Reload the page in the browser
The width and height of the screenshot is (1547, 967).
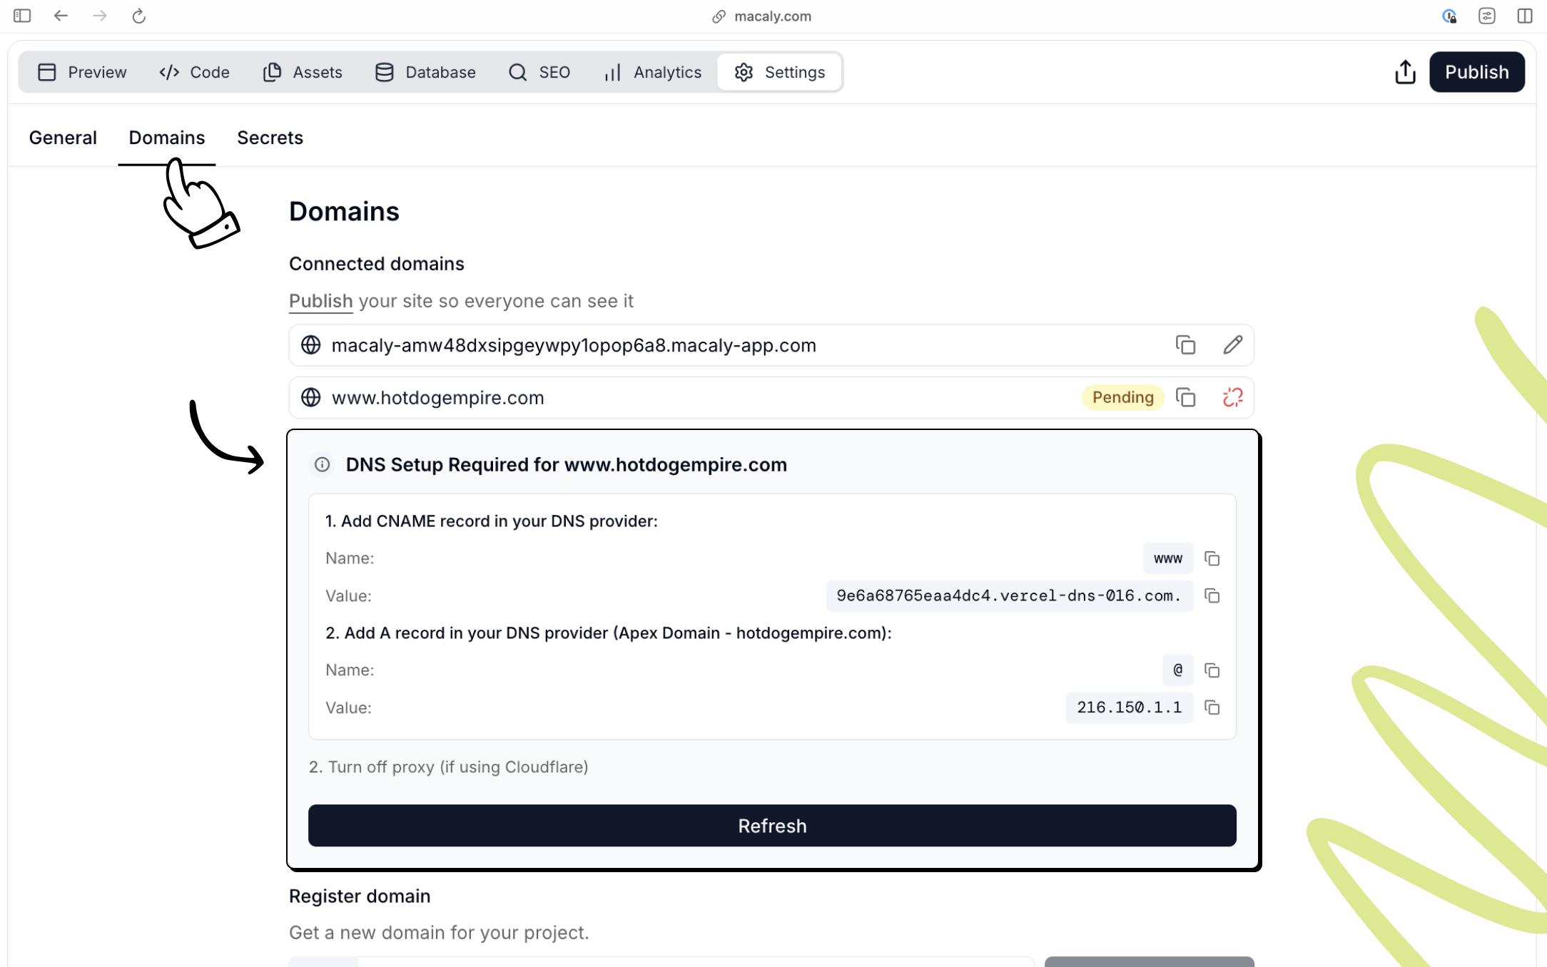(138, 16)
